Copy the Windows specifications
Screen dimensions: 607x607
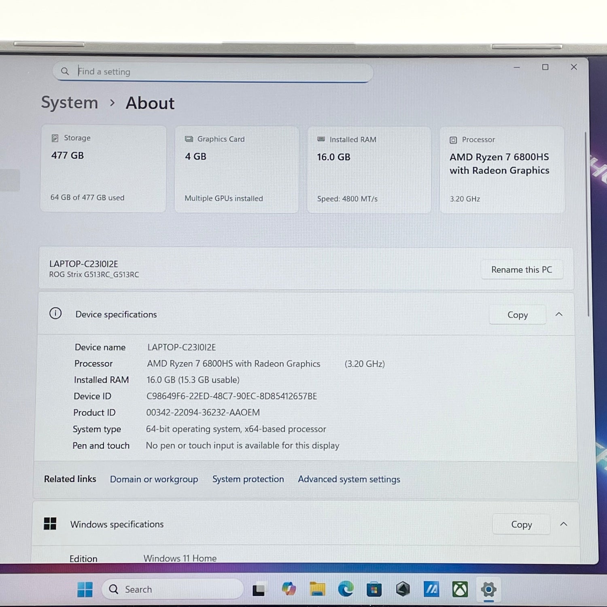(x=521, y=524)
